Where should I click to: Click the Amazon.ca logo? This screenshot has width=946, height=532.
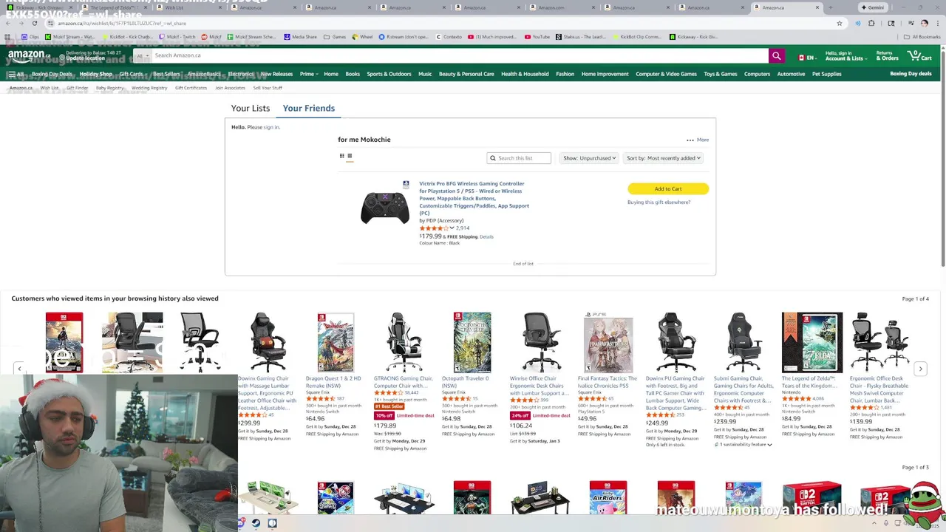tap(28, 55)
